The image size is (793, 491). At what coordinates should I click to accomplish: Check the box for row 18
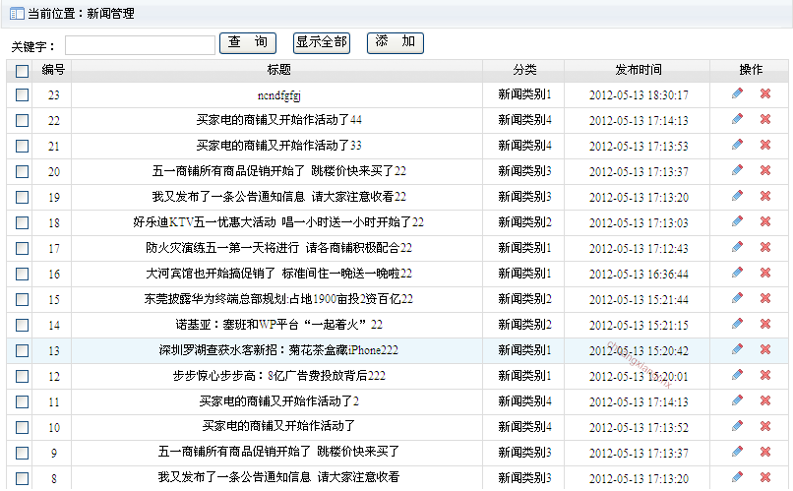coord(22,223)
